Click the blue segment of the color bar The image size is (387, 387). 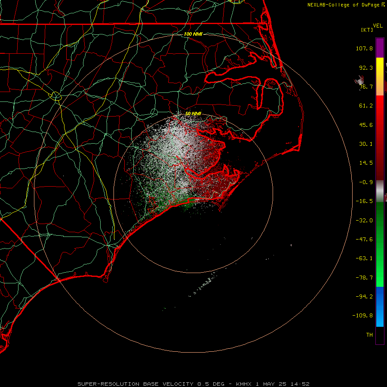pyautogui.click(x=380, y=307)
